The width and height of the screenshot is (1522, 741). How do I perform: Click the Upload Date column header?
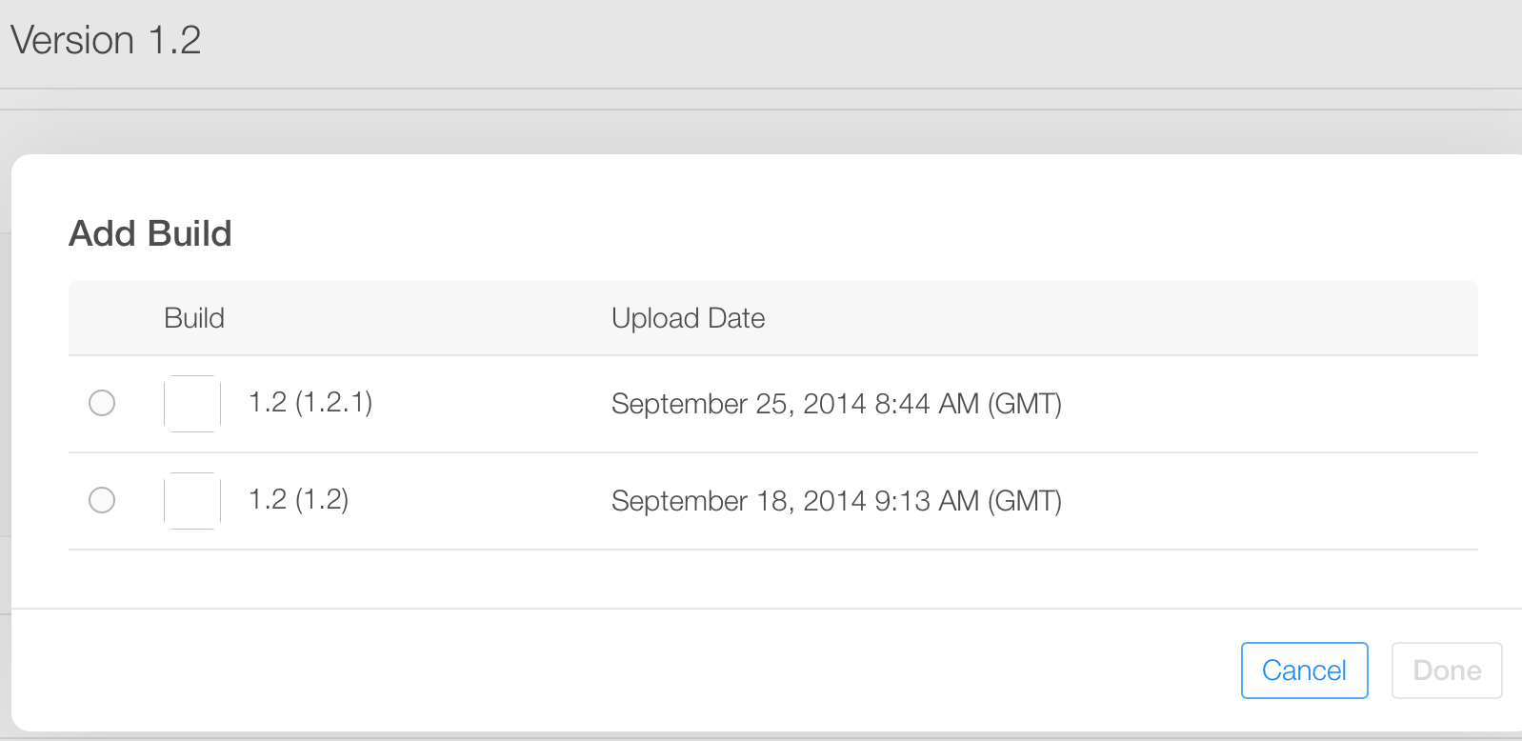coord(688,318)
